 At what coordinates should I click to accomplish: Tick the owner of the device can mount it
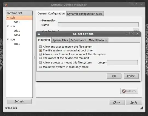point(40,58)
